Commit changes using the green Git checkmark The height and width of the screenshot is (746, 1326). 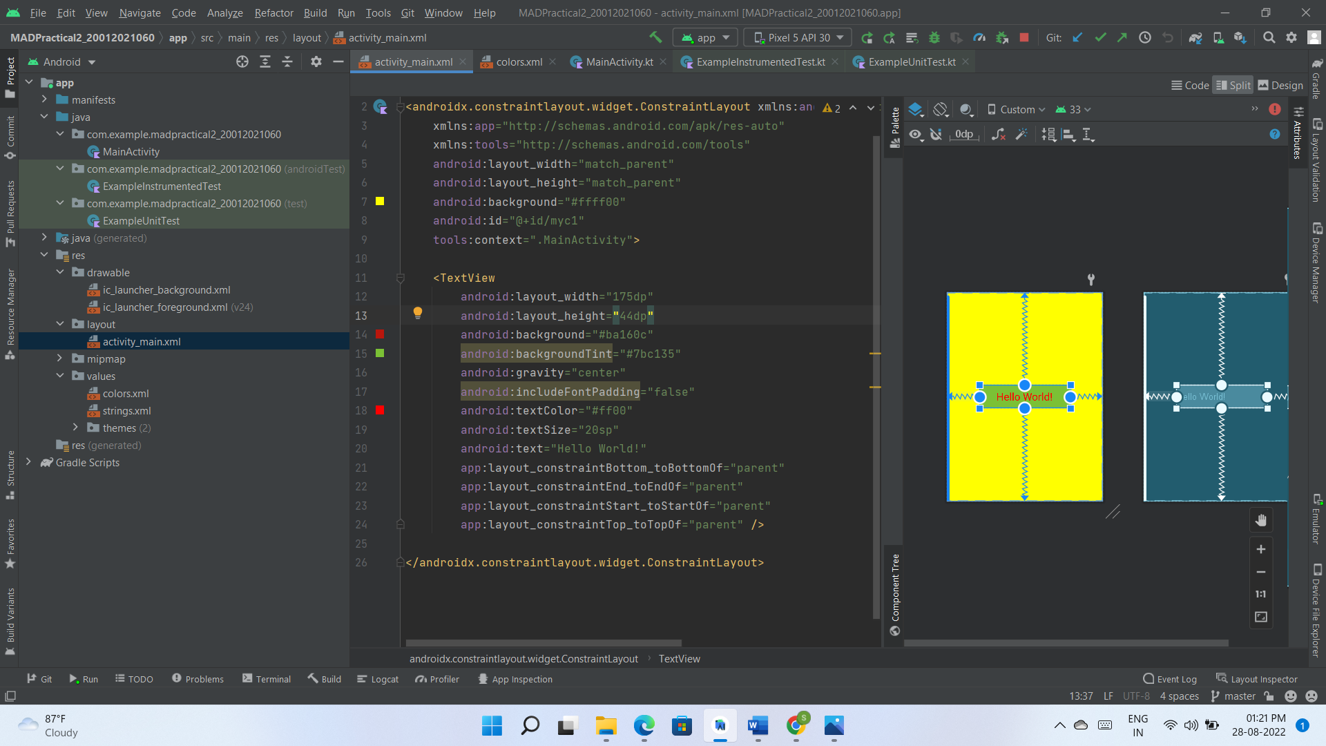(x=1099, y=37)
